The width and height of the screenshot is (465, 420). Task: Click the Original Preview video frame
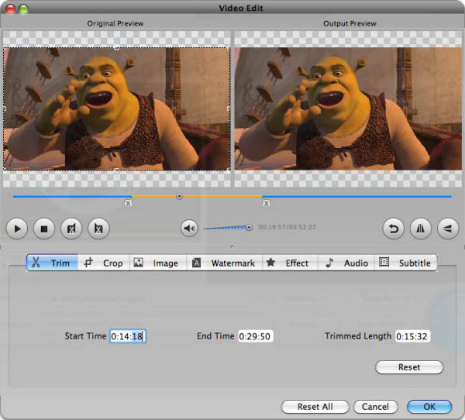tap(116, 108)
